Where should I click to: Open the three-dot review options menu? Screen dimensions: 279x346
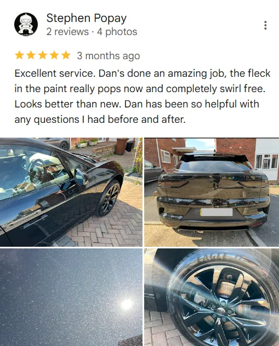click(x=265, y=25)
